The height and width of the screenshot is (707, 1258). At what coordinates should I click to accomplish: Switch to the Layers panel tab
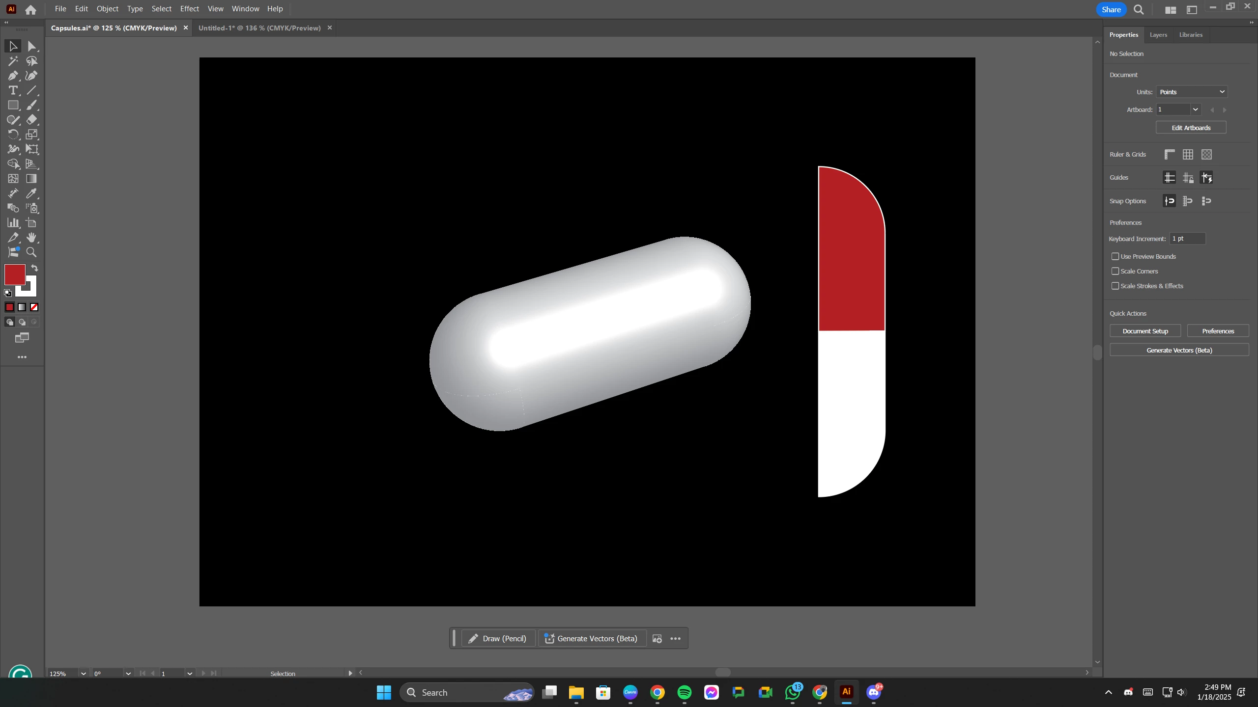click(x=1158, y=35)
